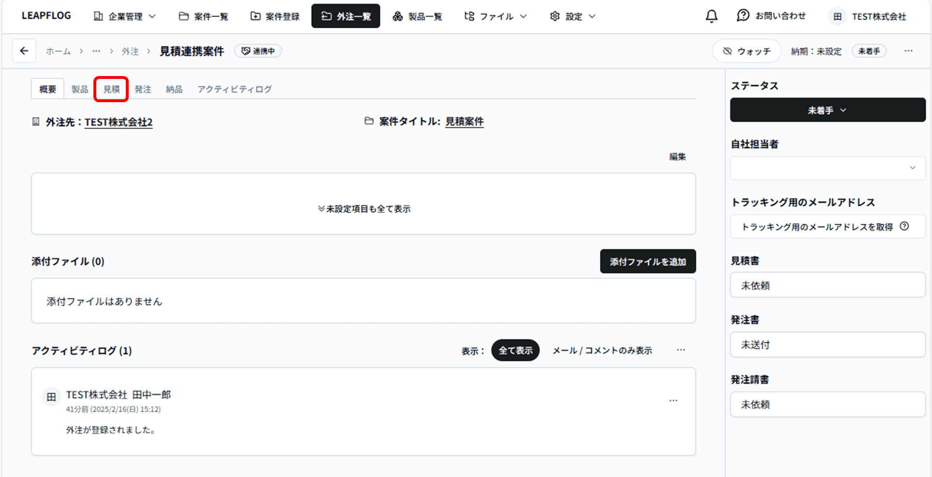The image size is (932, 477).
Task: Switch to the 見積 tab
Action: tap(111, 89)
